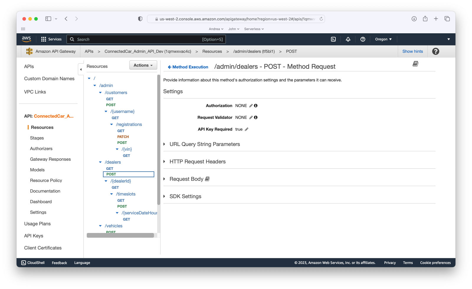
Task: Open the privacy report shield icon
Action: pyautogui.click(x=140, y=19)
